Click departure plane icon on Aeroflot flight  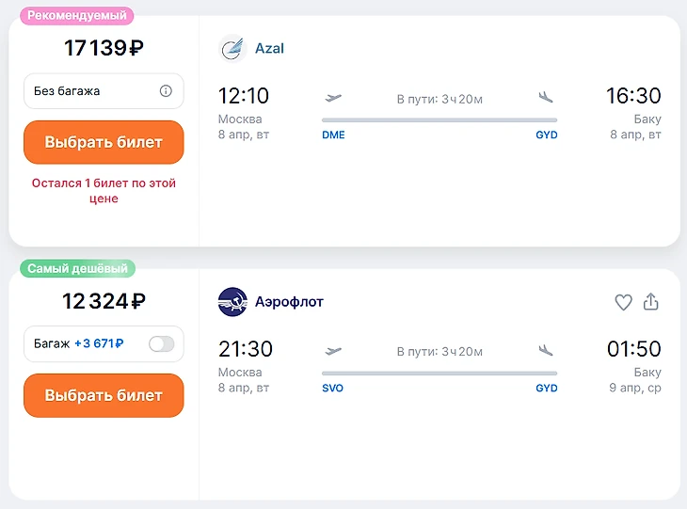click(x=333, y=351)
